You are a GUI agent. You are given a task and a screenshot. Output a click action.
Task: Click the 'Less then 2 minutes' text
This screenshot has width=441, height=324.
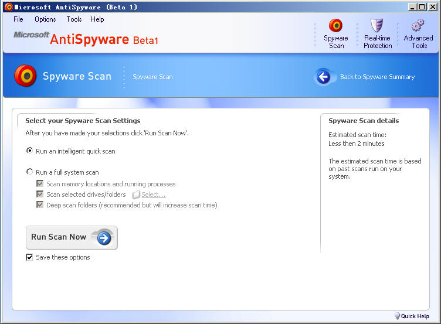(356, 144)
